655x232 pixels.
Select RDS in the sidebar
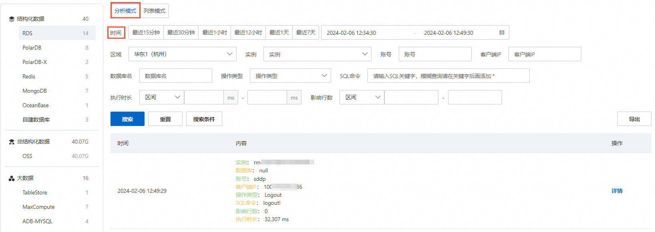pyautogui.click(x=57, y=33)
